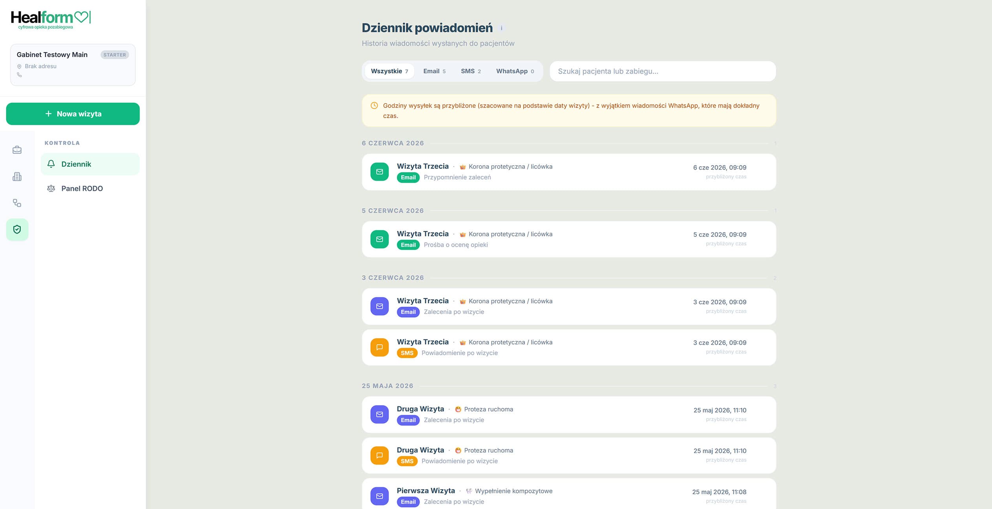Open the Gabinet Testowy Main clinic card

coord(73,65)
